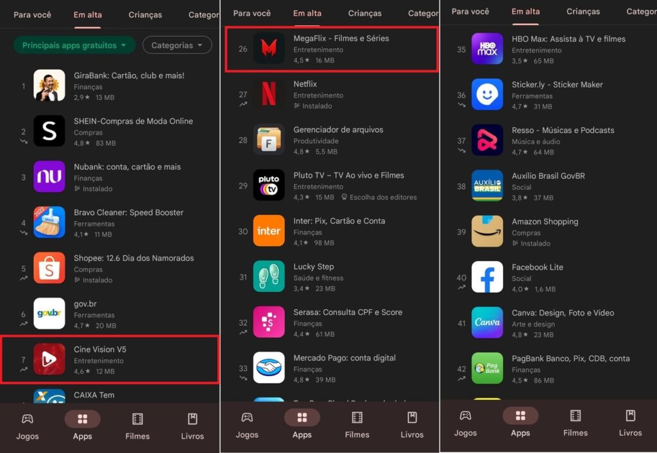
Task: Open 'Resso - Músicas e Podcasts' title
Action: [563, 130]
